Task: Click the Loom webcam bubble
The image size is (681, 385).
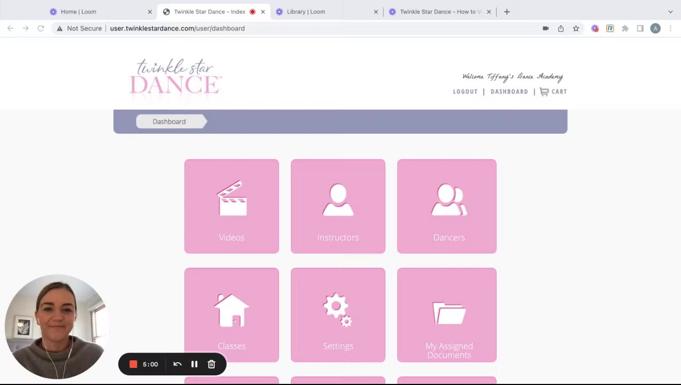Action: pos(56,327)
